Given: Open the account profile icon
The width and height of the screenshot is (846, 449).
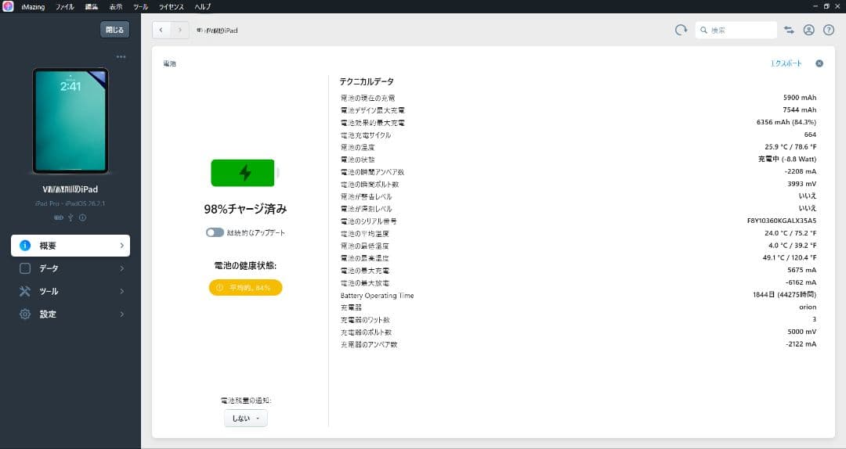Looking at the screenshot, I should (x=808, y=31).
